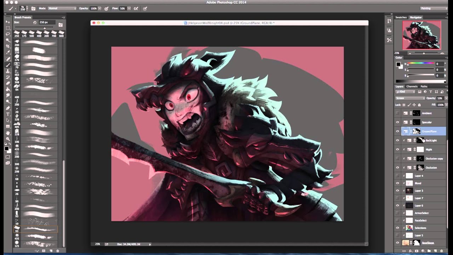Select the BaseShape layer

[424, 243]
